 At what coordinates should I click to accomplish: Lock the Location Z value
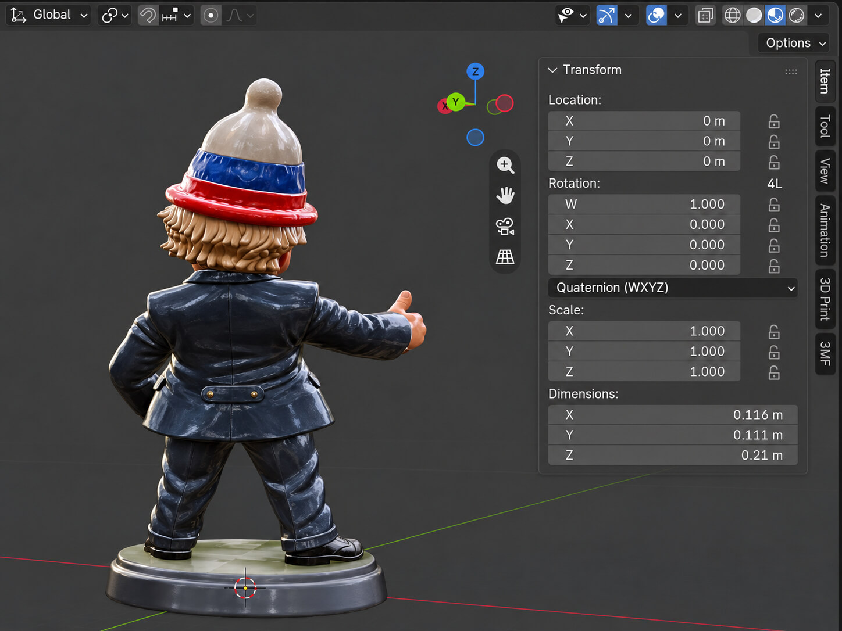point(774,162)
